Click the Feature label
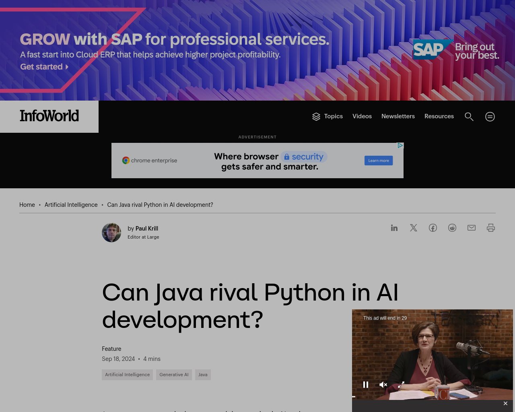The image size is (515, 412). point(111,349)
